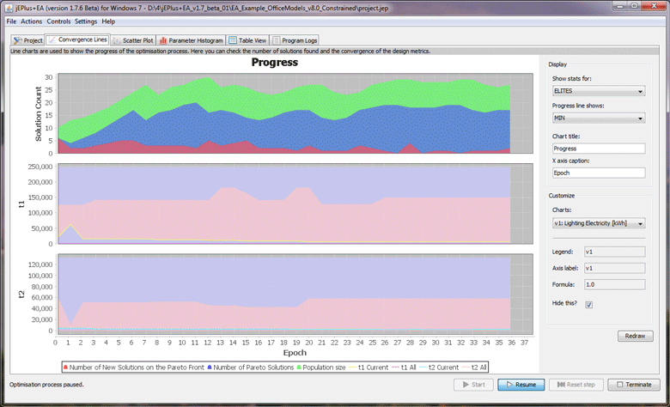Click the 'Optimisation process paused.' status text
The width and height of the screenshot is (670, 407).
(46, 385)
